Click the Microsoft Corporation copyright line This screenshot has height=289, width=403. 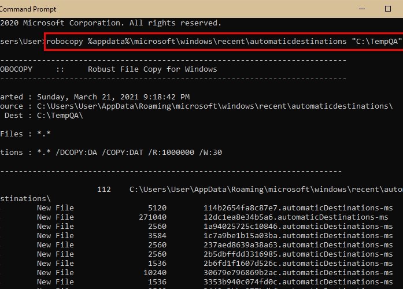(x=111, y=23)
